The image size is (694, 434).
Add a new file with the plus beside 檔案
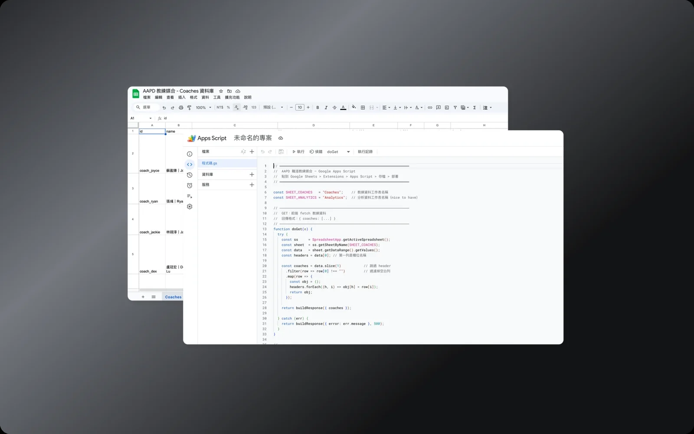(x=252, y=151)
